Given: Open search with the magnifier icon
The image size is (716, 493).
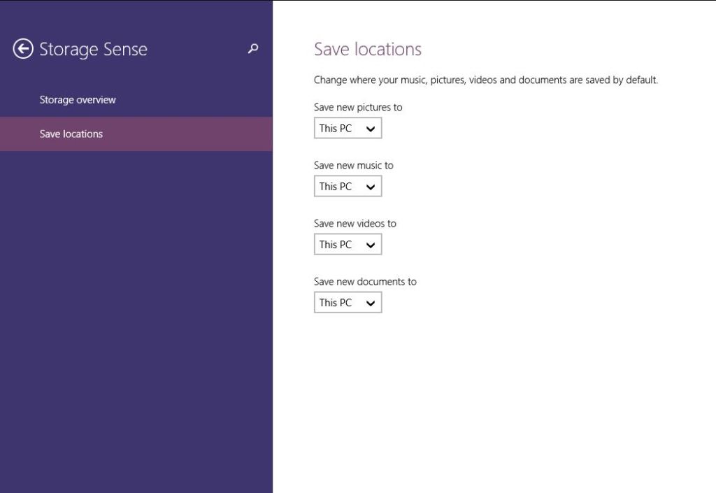Looking at the screenshot, I should [x=253, y=48].
